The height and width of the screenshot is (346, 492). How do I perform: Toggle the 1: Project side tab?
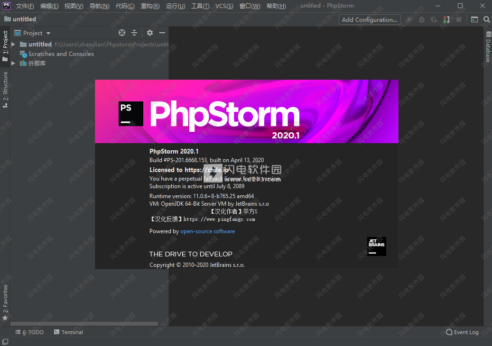[5, 46]
